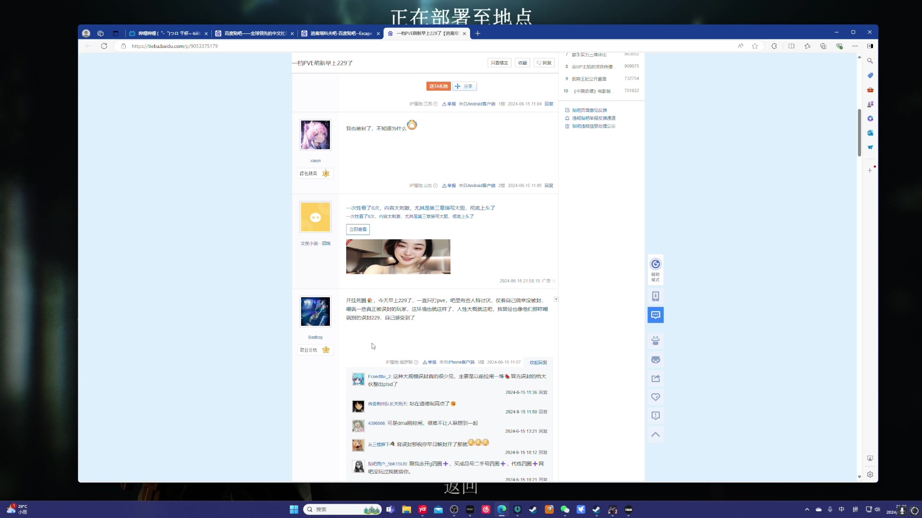Open Fcoedtbx_2 commenter profile link
922x518 pixels.
pos(379,377)
